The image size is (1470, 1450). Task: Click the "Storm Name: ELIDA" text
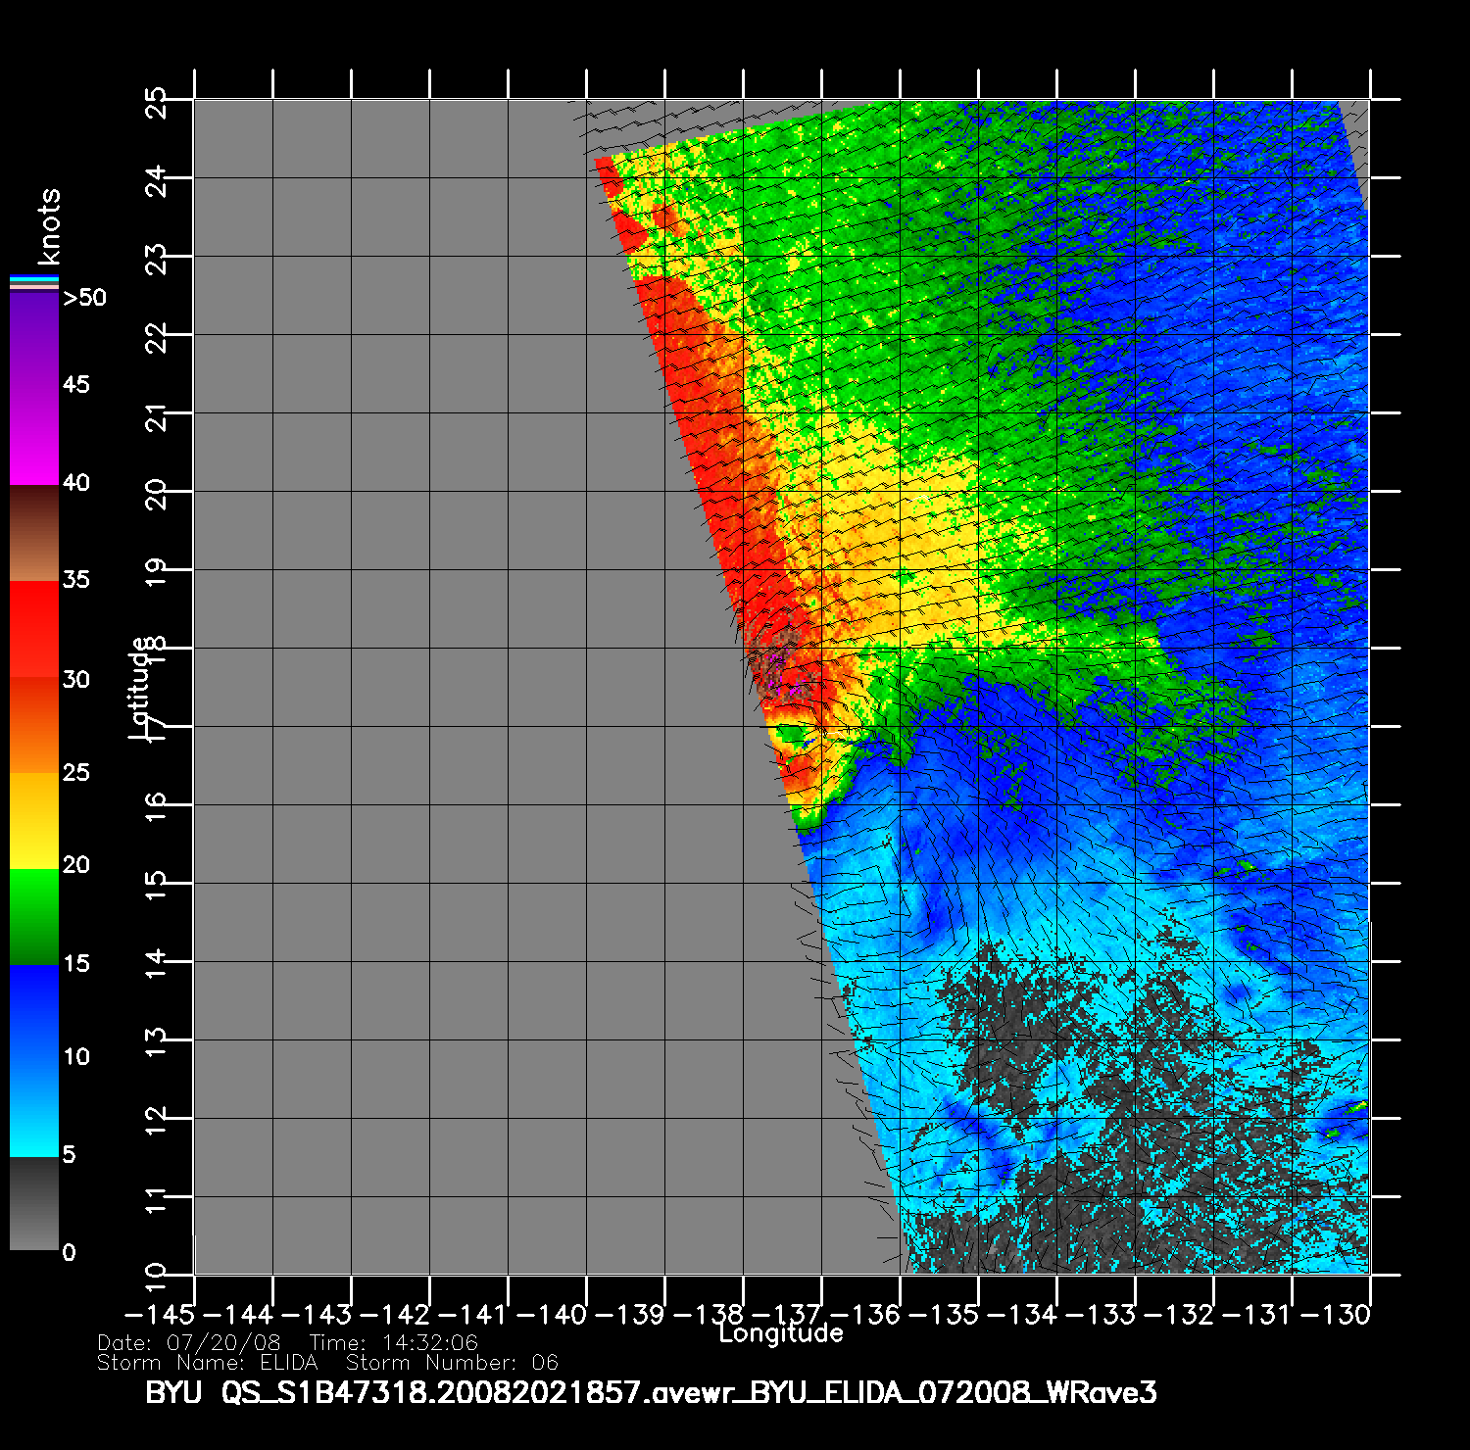pyautogui.click(x=207, y=1363)
